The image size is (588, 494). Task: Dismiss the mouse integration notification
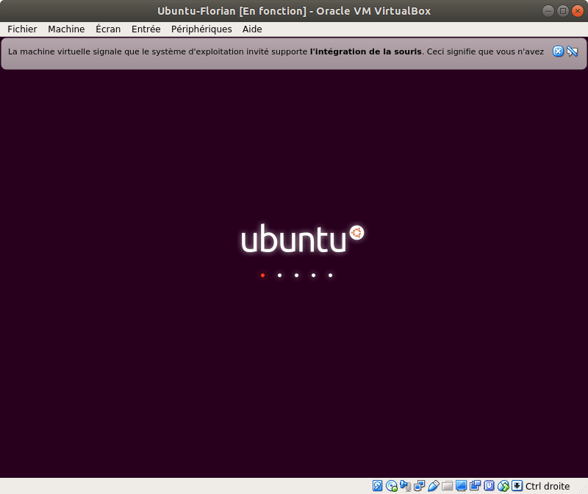coord(558,51)
